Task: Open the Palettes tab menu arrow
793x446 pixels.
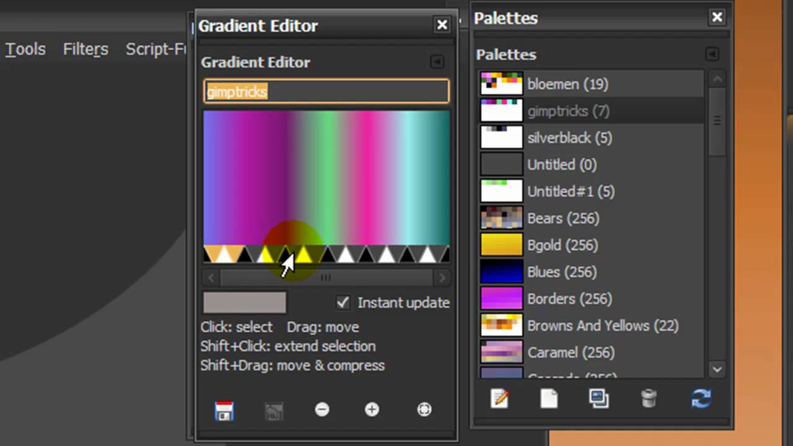Action: pos(712,55)
